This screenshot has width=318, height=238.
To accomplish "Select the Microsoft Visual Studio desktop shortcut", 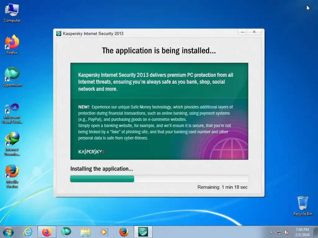I will [x=12, y=113].
